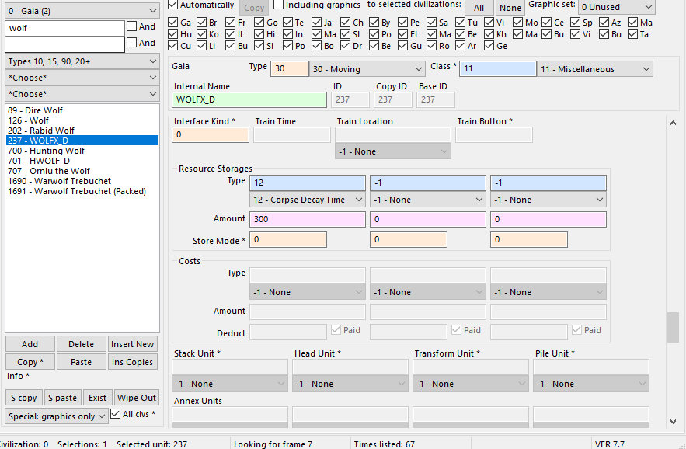The width and height of the screenshot is (686, 449).
Task: Click the vertical scrollbar thumb
Action: tap(673, 327)
